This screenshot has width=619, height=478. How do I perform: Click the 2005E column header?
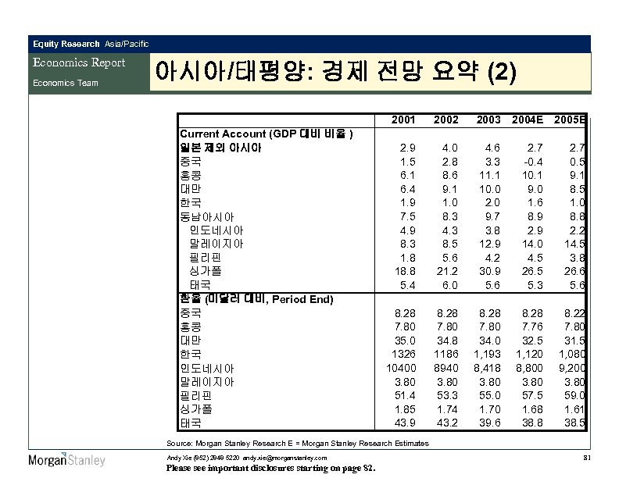569,119
